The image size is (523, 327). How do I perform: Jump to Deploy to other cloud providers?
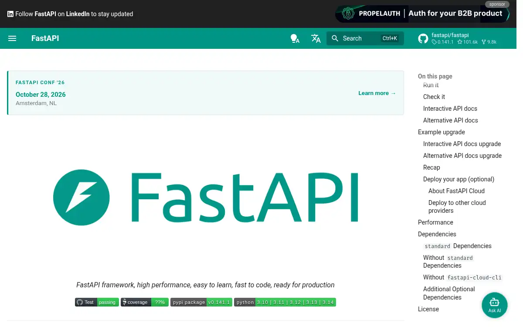tap(457, 207)
